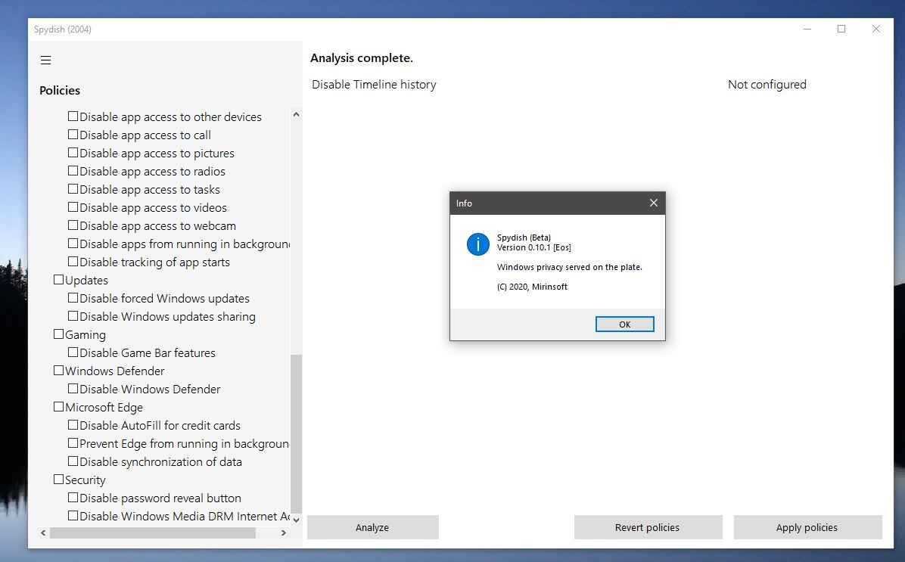Close the Info dialog with X
This screenshot has height=562, width=905.
pos(653,203)
